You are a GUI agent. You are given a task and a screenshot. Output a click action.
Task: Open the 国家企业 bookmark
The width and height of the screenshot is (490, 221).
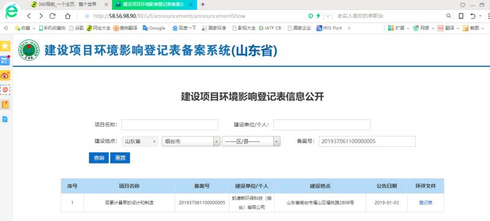[x=300, y=28]
